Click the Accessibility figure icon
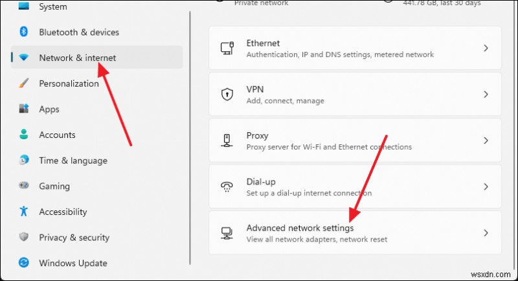This screenshot has width=518, height=281. [x=24, y=211]
